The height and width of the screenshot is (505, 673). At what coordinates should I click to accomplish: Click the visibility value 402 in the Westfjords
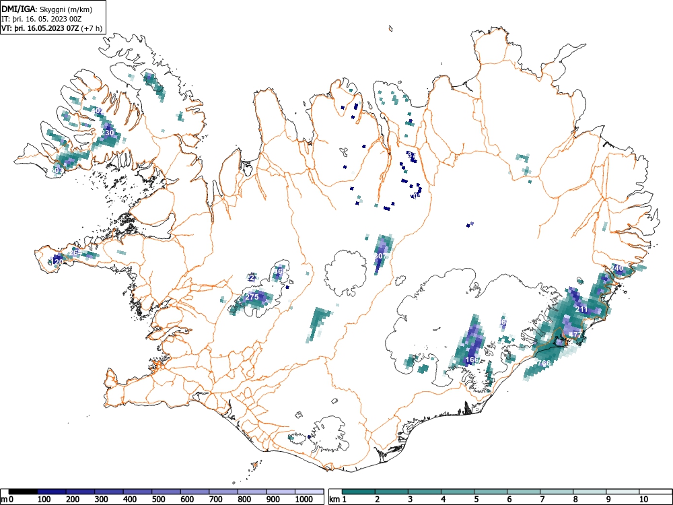click(x=98, y=110)
